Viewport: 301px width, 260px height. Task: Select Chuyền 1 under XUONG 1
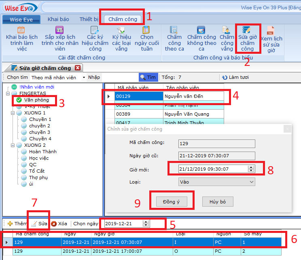(x=40, y=119)
